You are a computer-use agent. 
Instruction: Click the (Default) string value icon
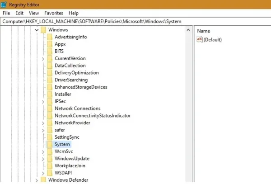click(x=200, y=39)
